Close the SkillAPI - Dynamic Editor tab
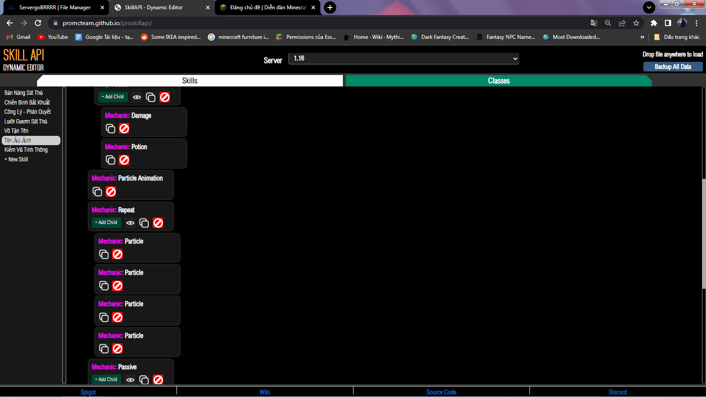The height and width of the screenshot is (397, 706). tap(208, 7)
